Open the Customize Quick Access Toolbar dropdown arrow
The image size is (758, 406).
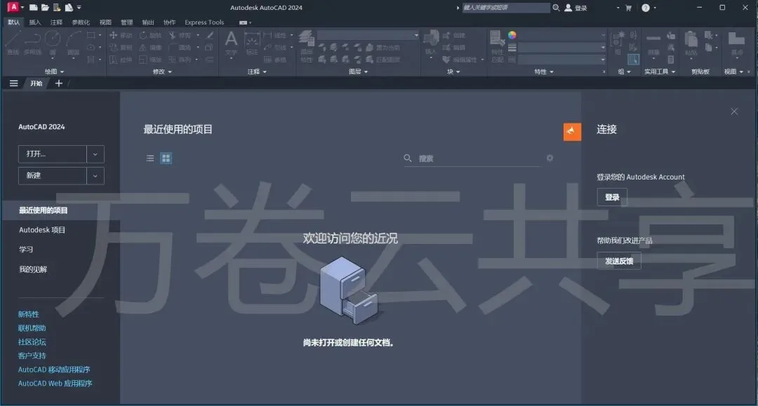click(x=79, y=7)
